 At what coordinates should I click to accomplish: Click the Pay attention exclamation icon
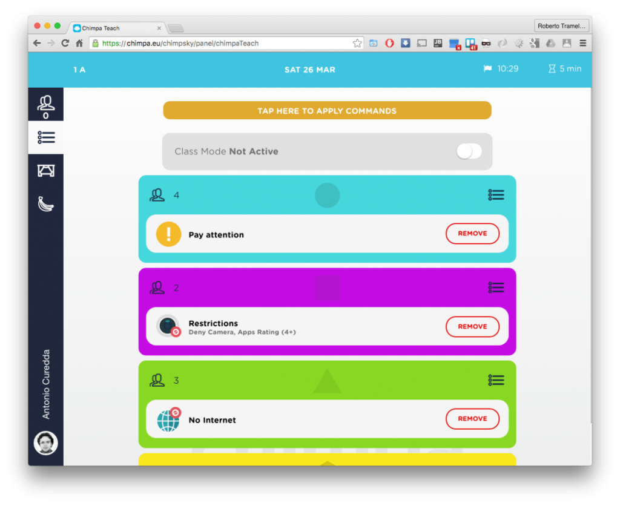coord(168,234)
